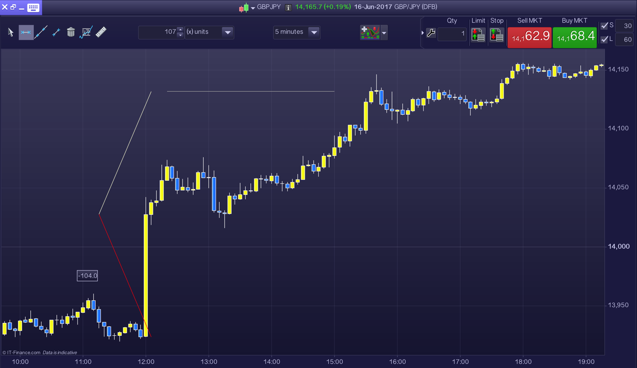Select the ruler measurement tool
The image size is (637, 368).
pyautogui.click(x=101, y=32)
